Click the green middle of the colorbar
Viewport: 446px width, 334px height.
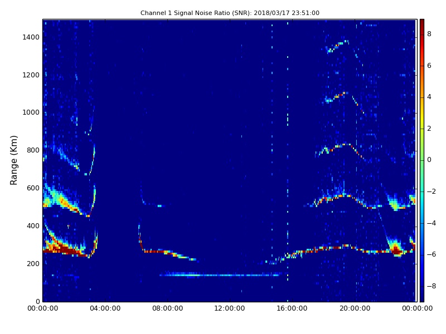point(422,160)
